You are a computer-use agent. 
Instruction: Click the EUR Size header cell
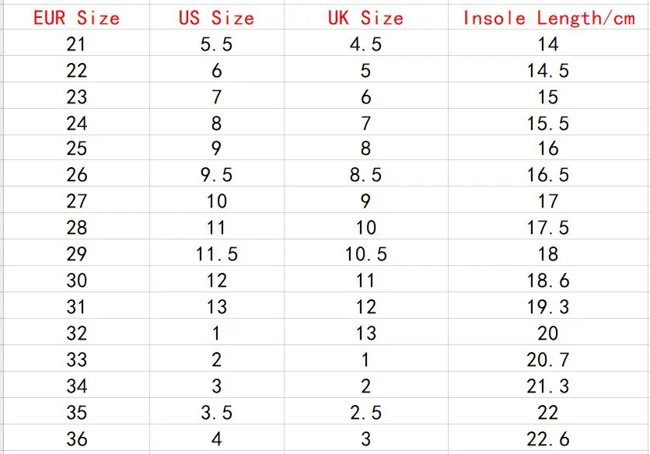click(x=76, y=17)
